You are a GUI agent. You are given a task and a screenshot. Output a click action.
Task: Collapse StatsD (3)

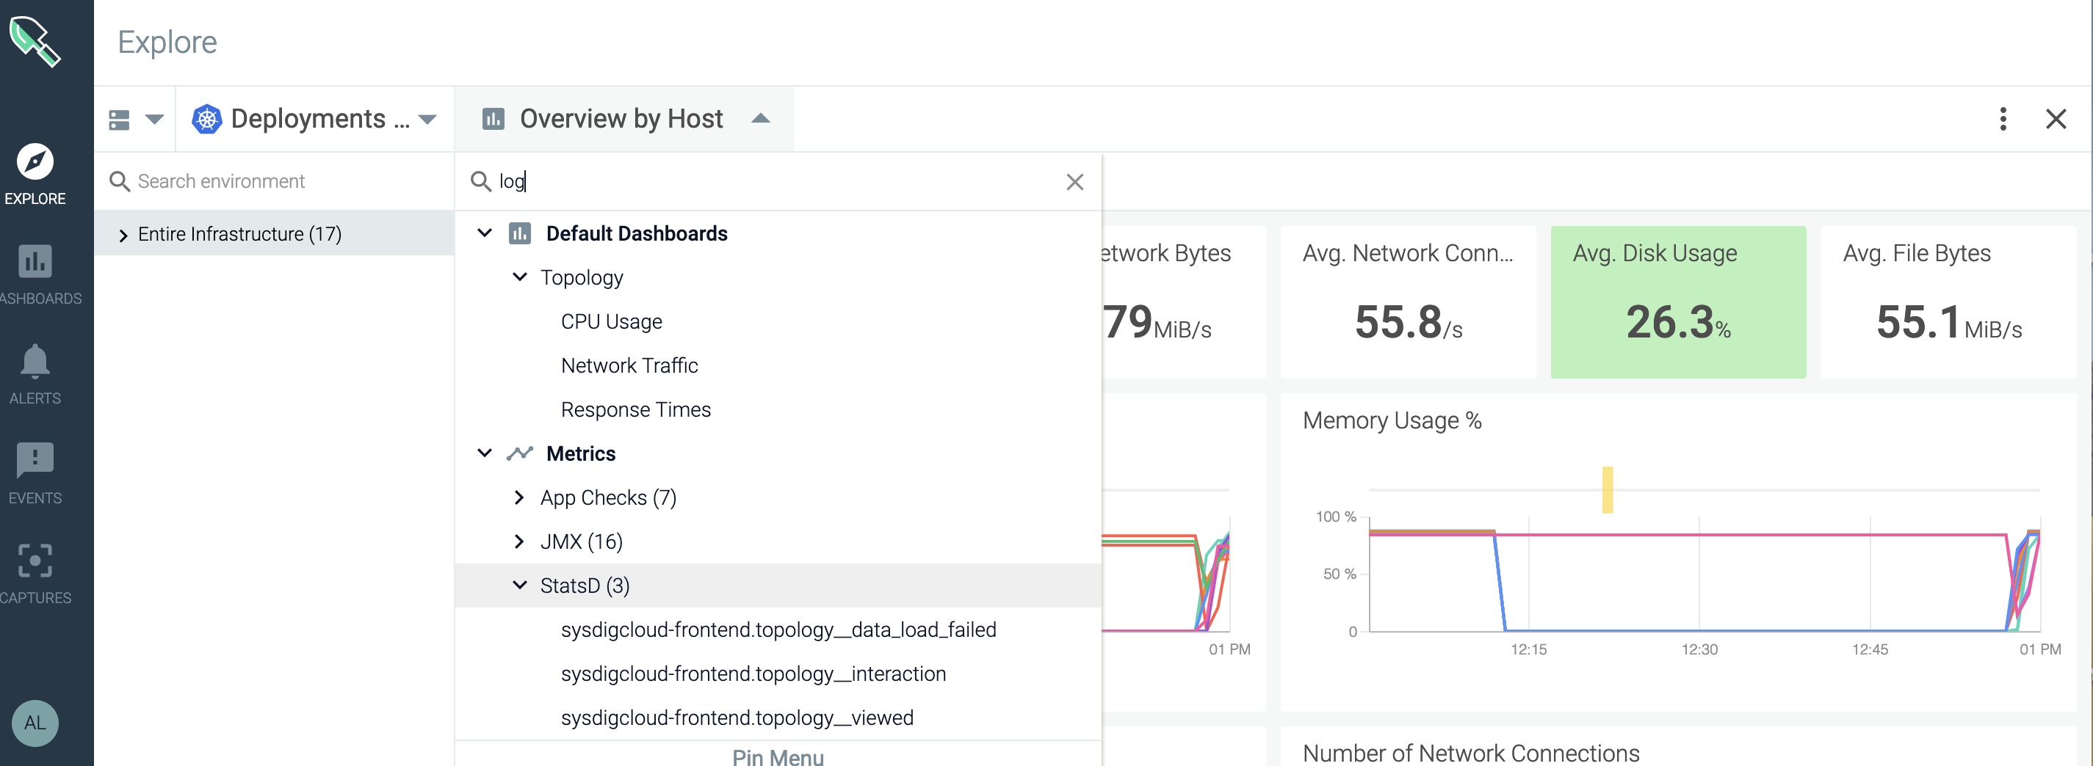pyautogui.click(x=520, y=585)
